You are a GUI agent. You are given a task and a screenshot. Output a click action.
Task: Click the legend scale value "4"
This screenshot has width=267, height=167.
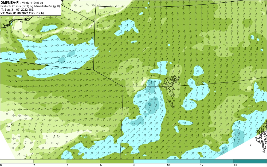68,165
